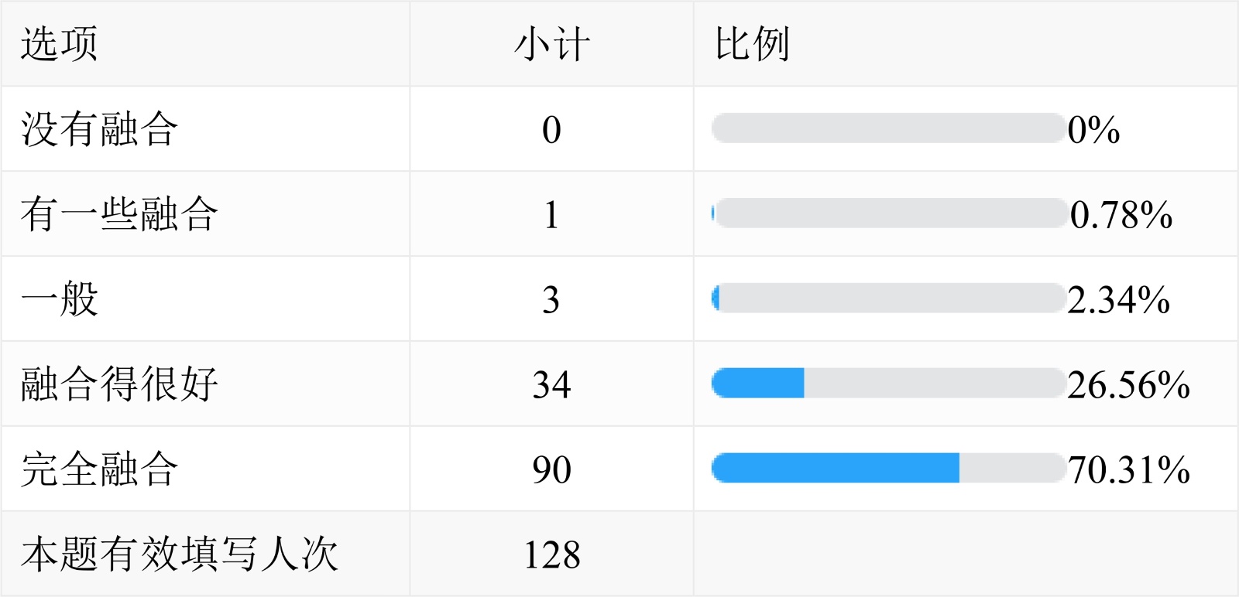Click the 比例 column header
This screenshot has width=1239, height=597.
click(x=752, y=44)
